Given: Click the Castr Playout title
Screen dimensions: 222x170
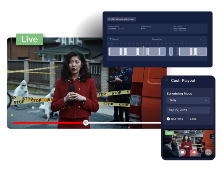Looking at the screenshot, I should click(183, 81).
